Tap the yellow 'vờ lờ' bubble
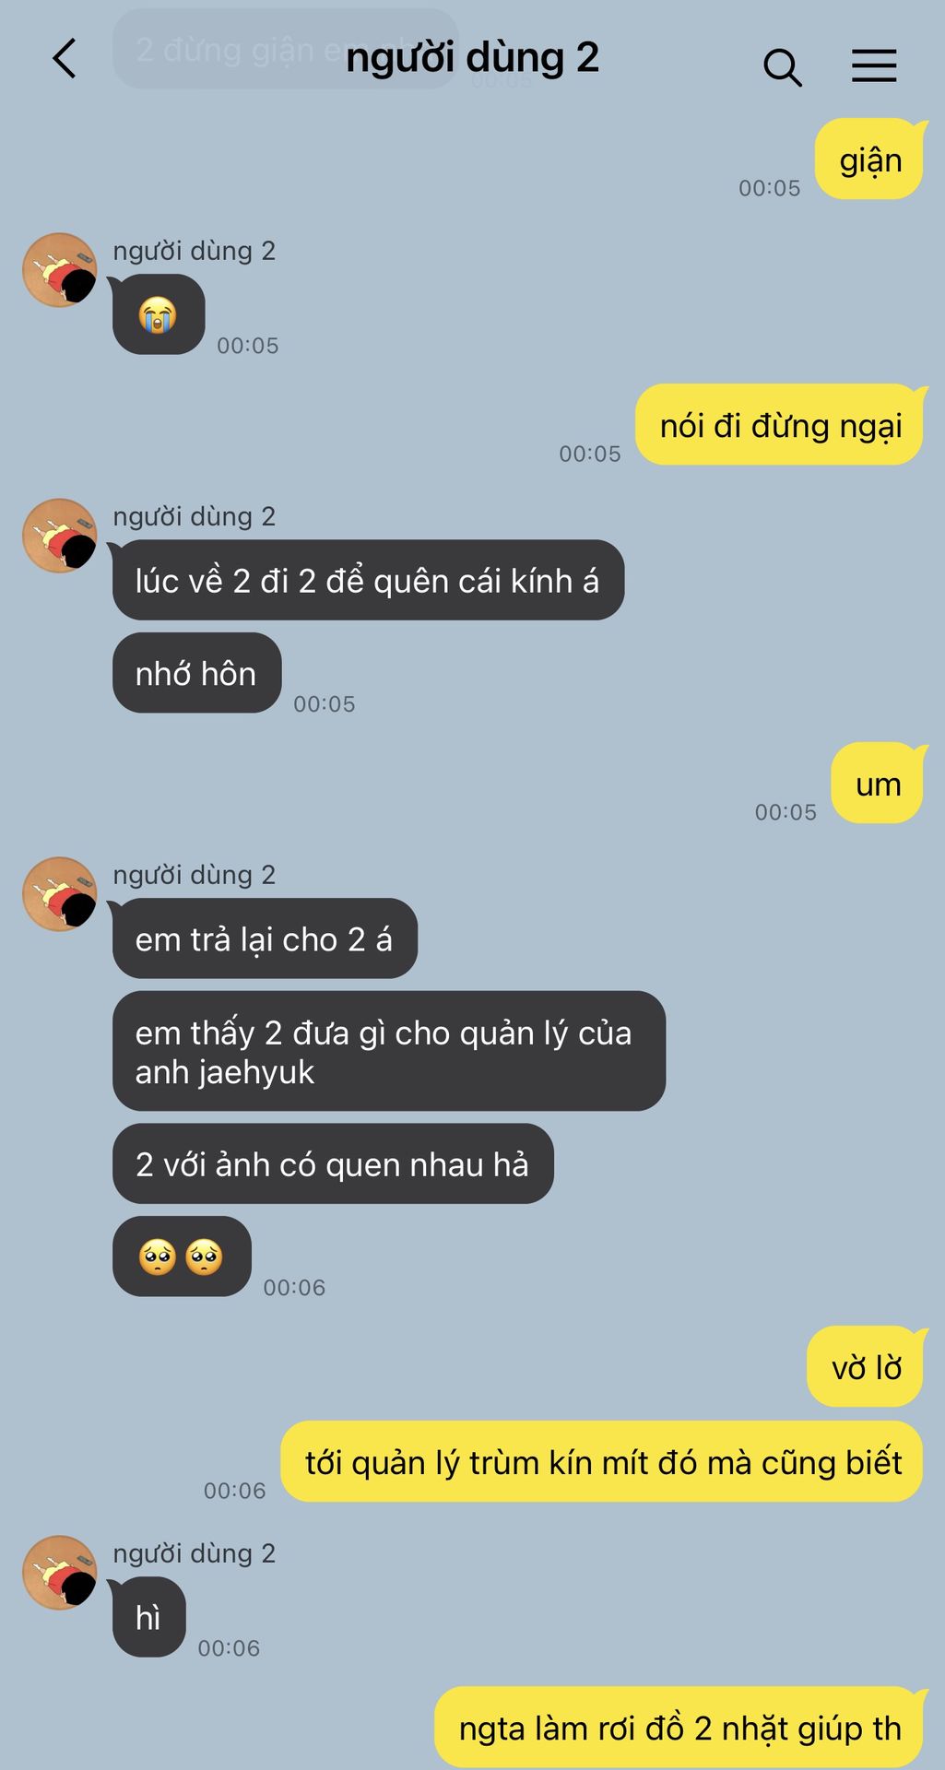This screenshot has height=1770, width=945. click(866, 1367)
